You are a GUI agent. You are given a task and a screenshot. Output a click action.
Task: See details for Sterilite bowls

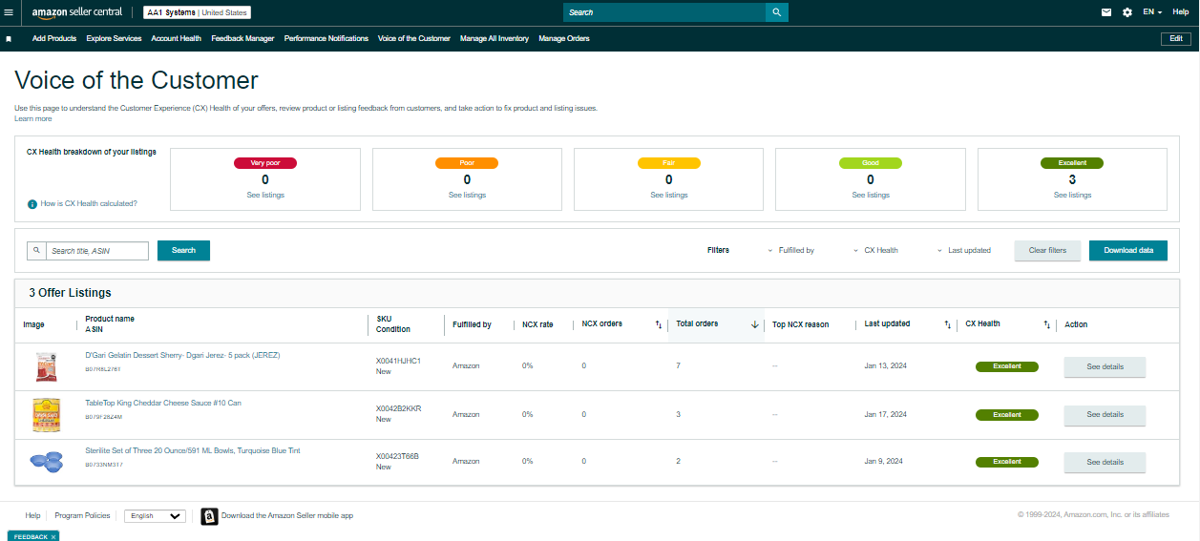pos(1105,462)
